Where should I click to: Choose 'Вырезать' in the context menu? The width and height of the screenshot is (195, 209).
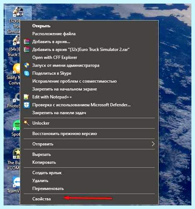pos(41,154)
